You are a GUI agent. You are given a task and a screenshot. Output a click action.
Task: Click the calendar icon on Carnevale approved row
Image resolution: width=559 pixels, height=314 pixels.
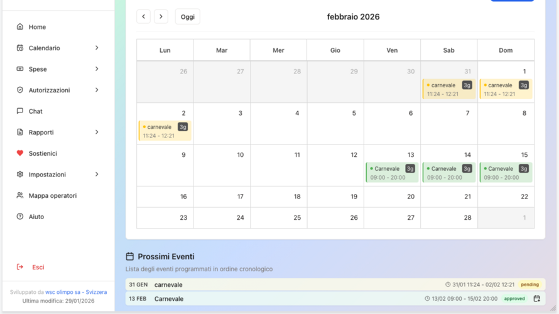[x=536, y=299]
